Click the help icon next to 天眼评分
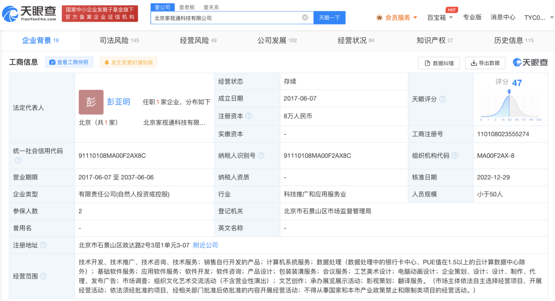The image size is (555, 301). (442, 99)
